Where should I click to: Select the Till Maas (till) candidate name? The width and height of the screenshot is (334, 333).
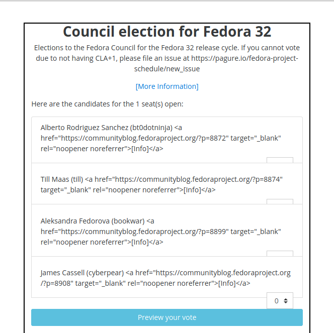(62, 179)
